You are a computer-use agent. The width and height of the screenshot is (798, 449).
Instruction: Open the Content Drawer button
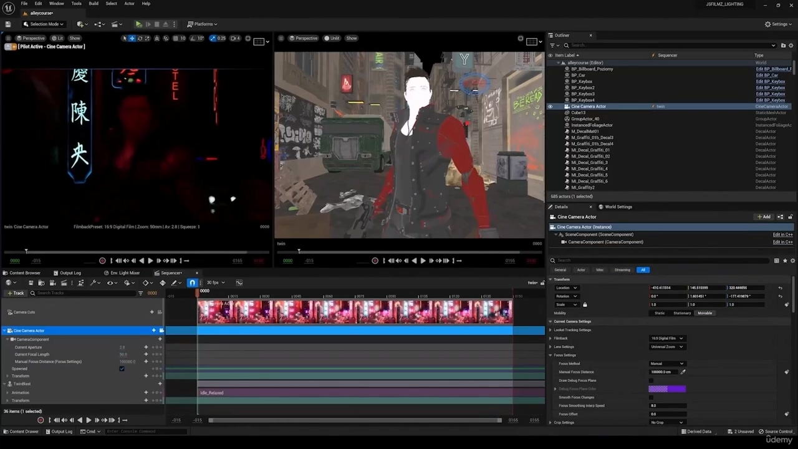coord(21,432)
